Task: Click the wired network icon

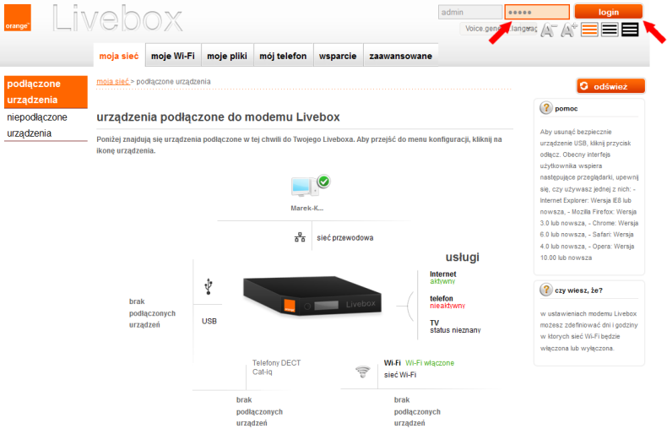Action: [x=300, y=237]
